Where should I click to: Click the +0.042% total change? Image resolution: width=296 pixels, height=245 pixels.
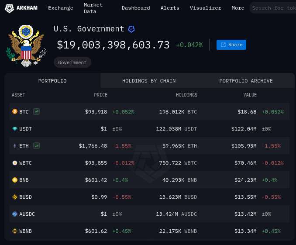[189, 45]
